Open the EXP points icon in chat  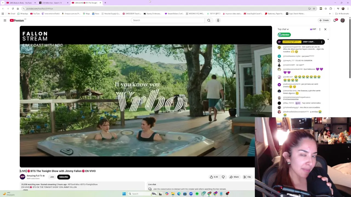[x=313, y=29]
